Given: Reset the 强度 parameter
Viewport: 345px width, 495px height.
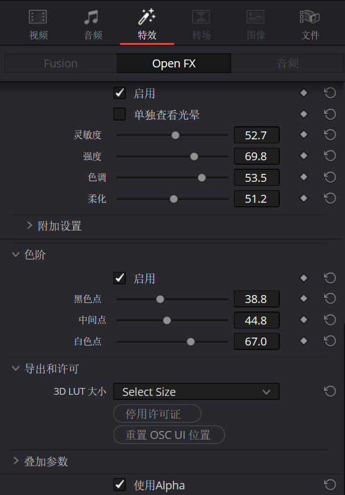Looking at the screenshot, I should pyautogui.click(x=330, y=156).
